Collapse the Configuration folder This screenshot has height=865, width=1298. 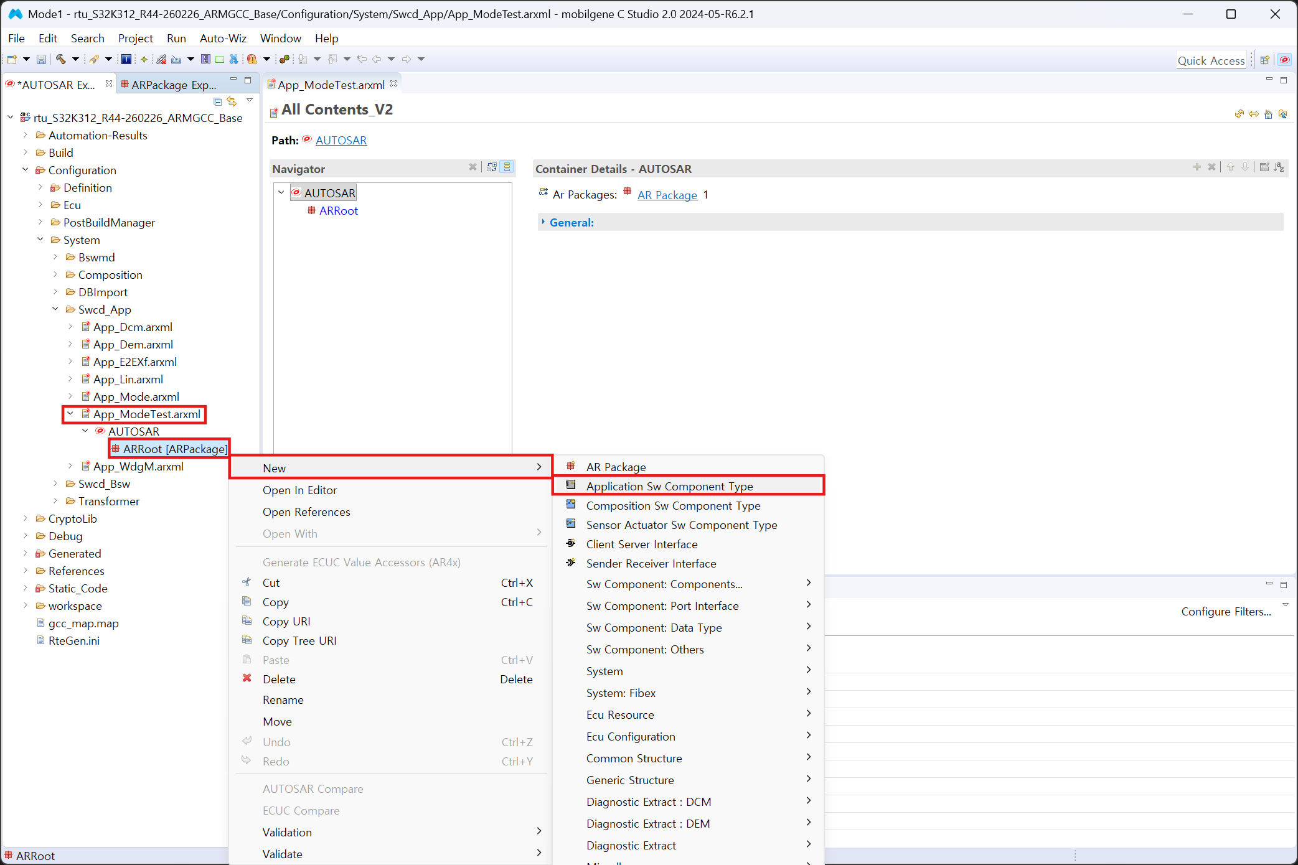coord(26,170)
